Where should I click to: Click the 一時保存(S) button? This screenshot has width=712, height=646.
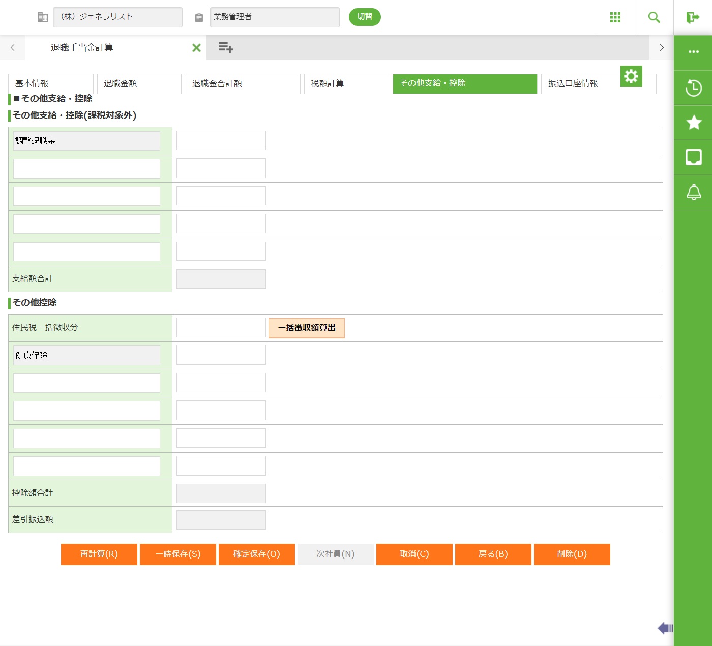178,554
